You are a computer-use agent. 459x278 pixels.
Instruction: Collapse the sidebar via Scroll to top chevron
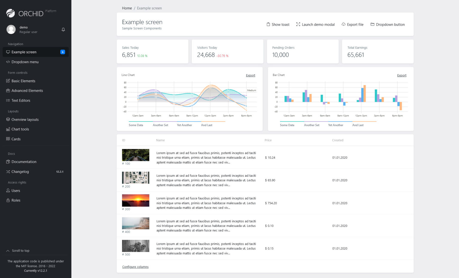(x=7, y=251)
